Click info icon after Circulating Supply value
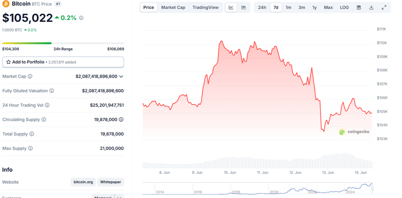 [x=121, y=119]
